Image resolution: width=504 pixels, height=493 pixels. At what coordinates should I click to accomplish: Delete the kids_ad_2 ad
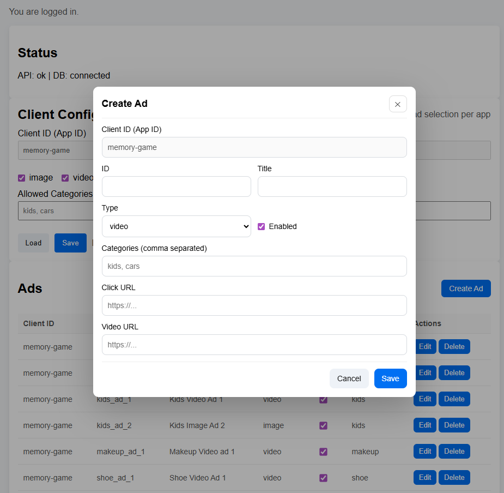click(454, 425)
